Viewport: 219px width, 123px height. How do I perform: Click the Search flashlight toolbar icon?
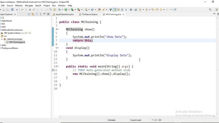point(103,10)
